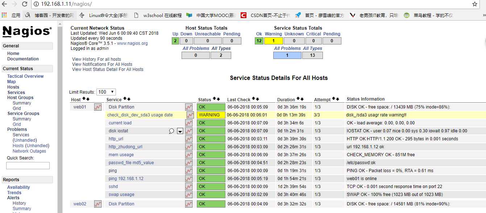Open the graph icon for the sshd service

(x=189, y=187)
